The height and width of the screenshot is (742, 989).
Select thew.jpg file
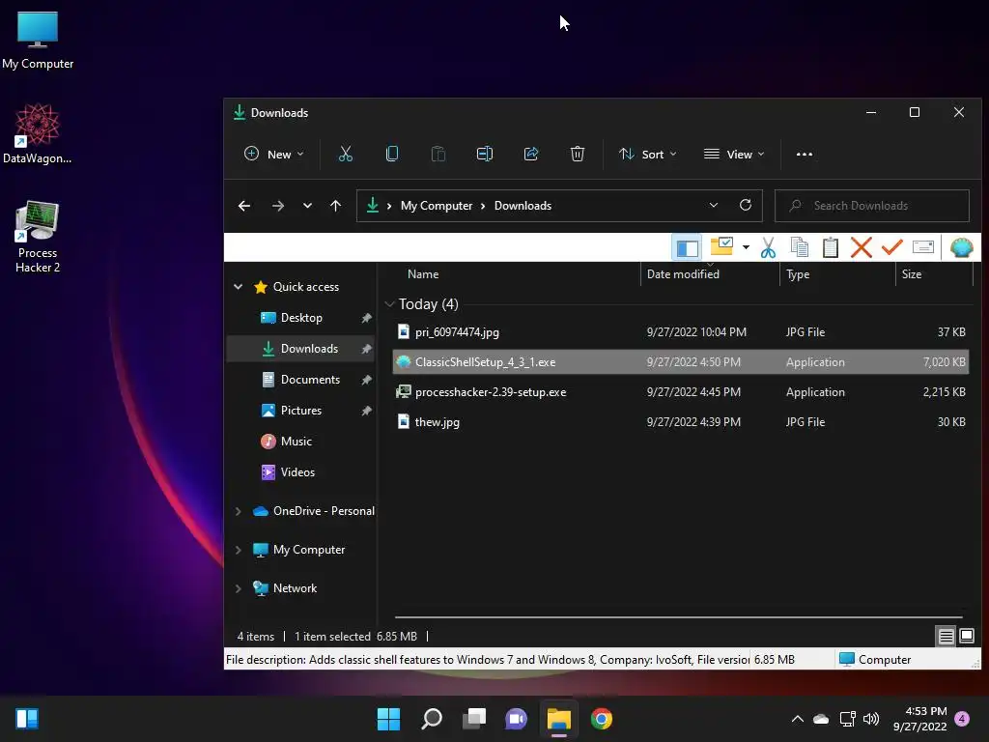[681, 422]
